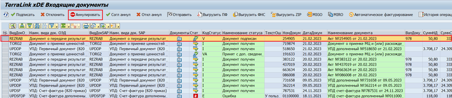
Task: Click the Subtotals icon
Action: point(74,26)
